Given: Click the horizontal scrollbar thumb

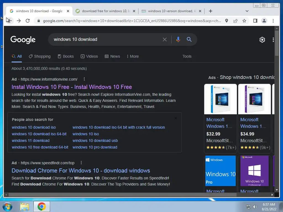Looking at the screenshot, I should point(123,195).
